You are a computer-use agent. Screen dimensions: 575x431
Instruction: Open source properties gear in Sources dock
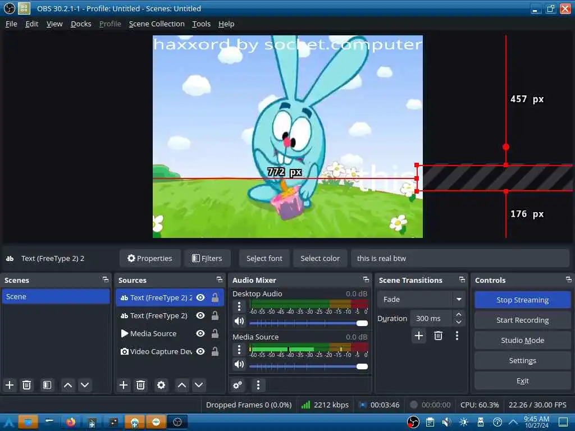click(x=161, y=385)
